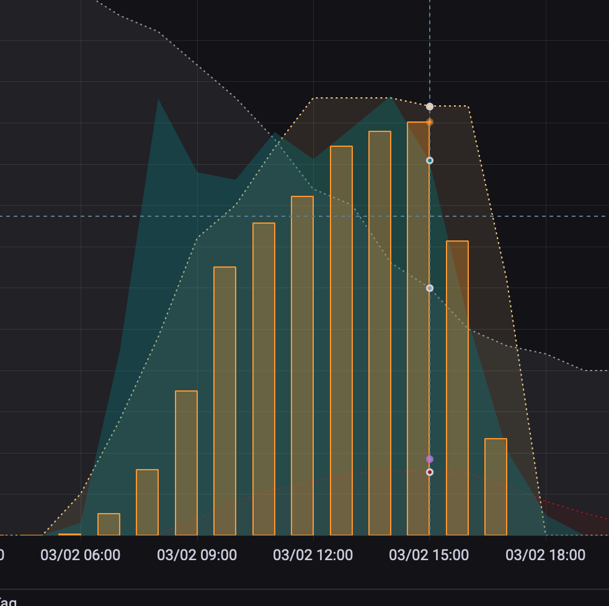Click the 03/02 06:00 time axis label
This screenshot has height=606, width=609.
[81, 555]
